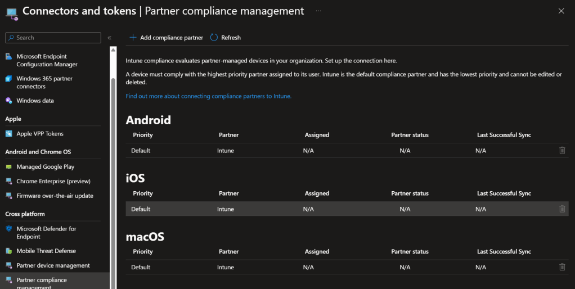
Task: Close the Partner compliance management blade
Action: (x=560, y=11)
